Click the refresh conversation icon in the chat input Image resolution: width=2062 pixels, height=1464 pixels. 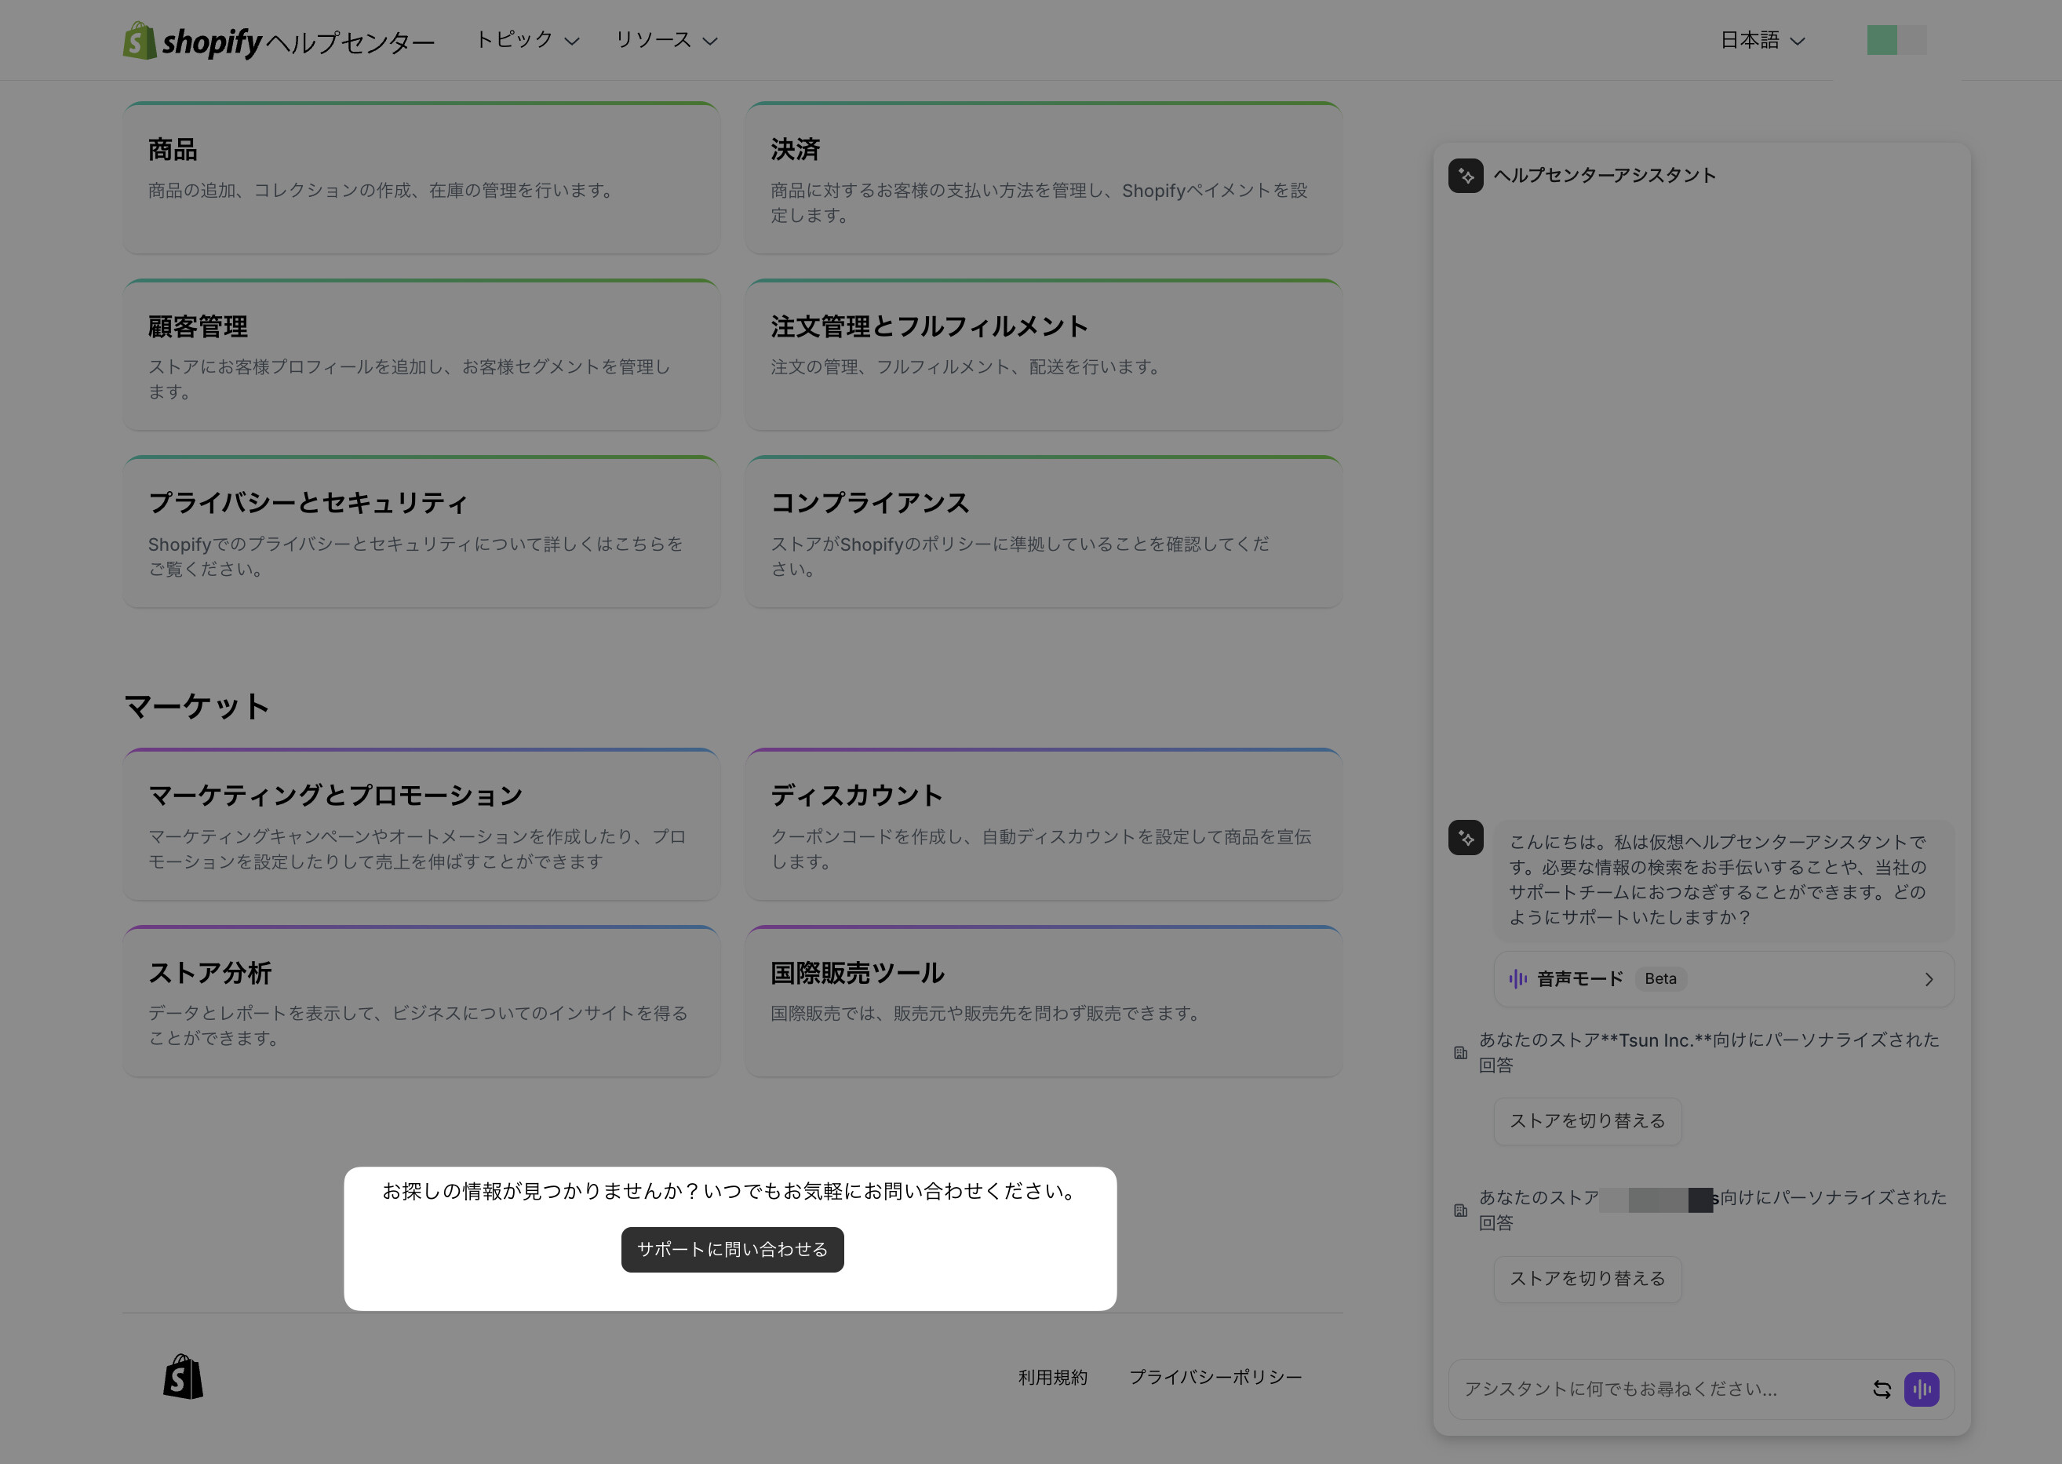click(x=1882, y=1389)
